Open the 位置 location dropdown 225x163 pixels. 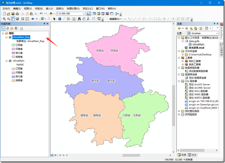point(217,33)
